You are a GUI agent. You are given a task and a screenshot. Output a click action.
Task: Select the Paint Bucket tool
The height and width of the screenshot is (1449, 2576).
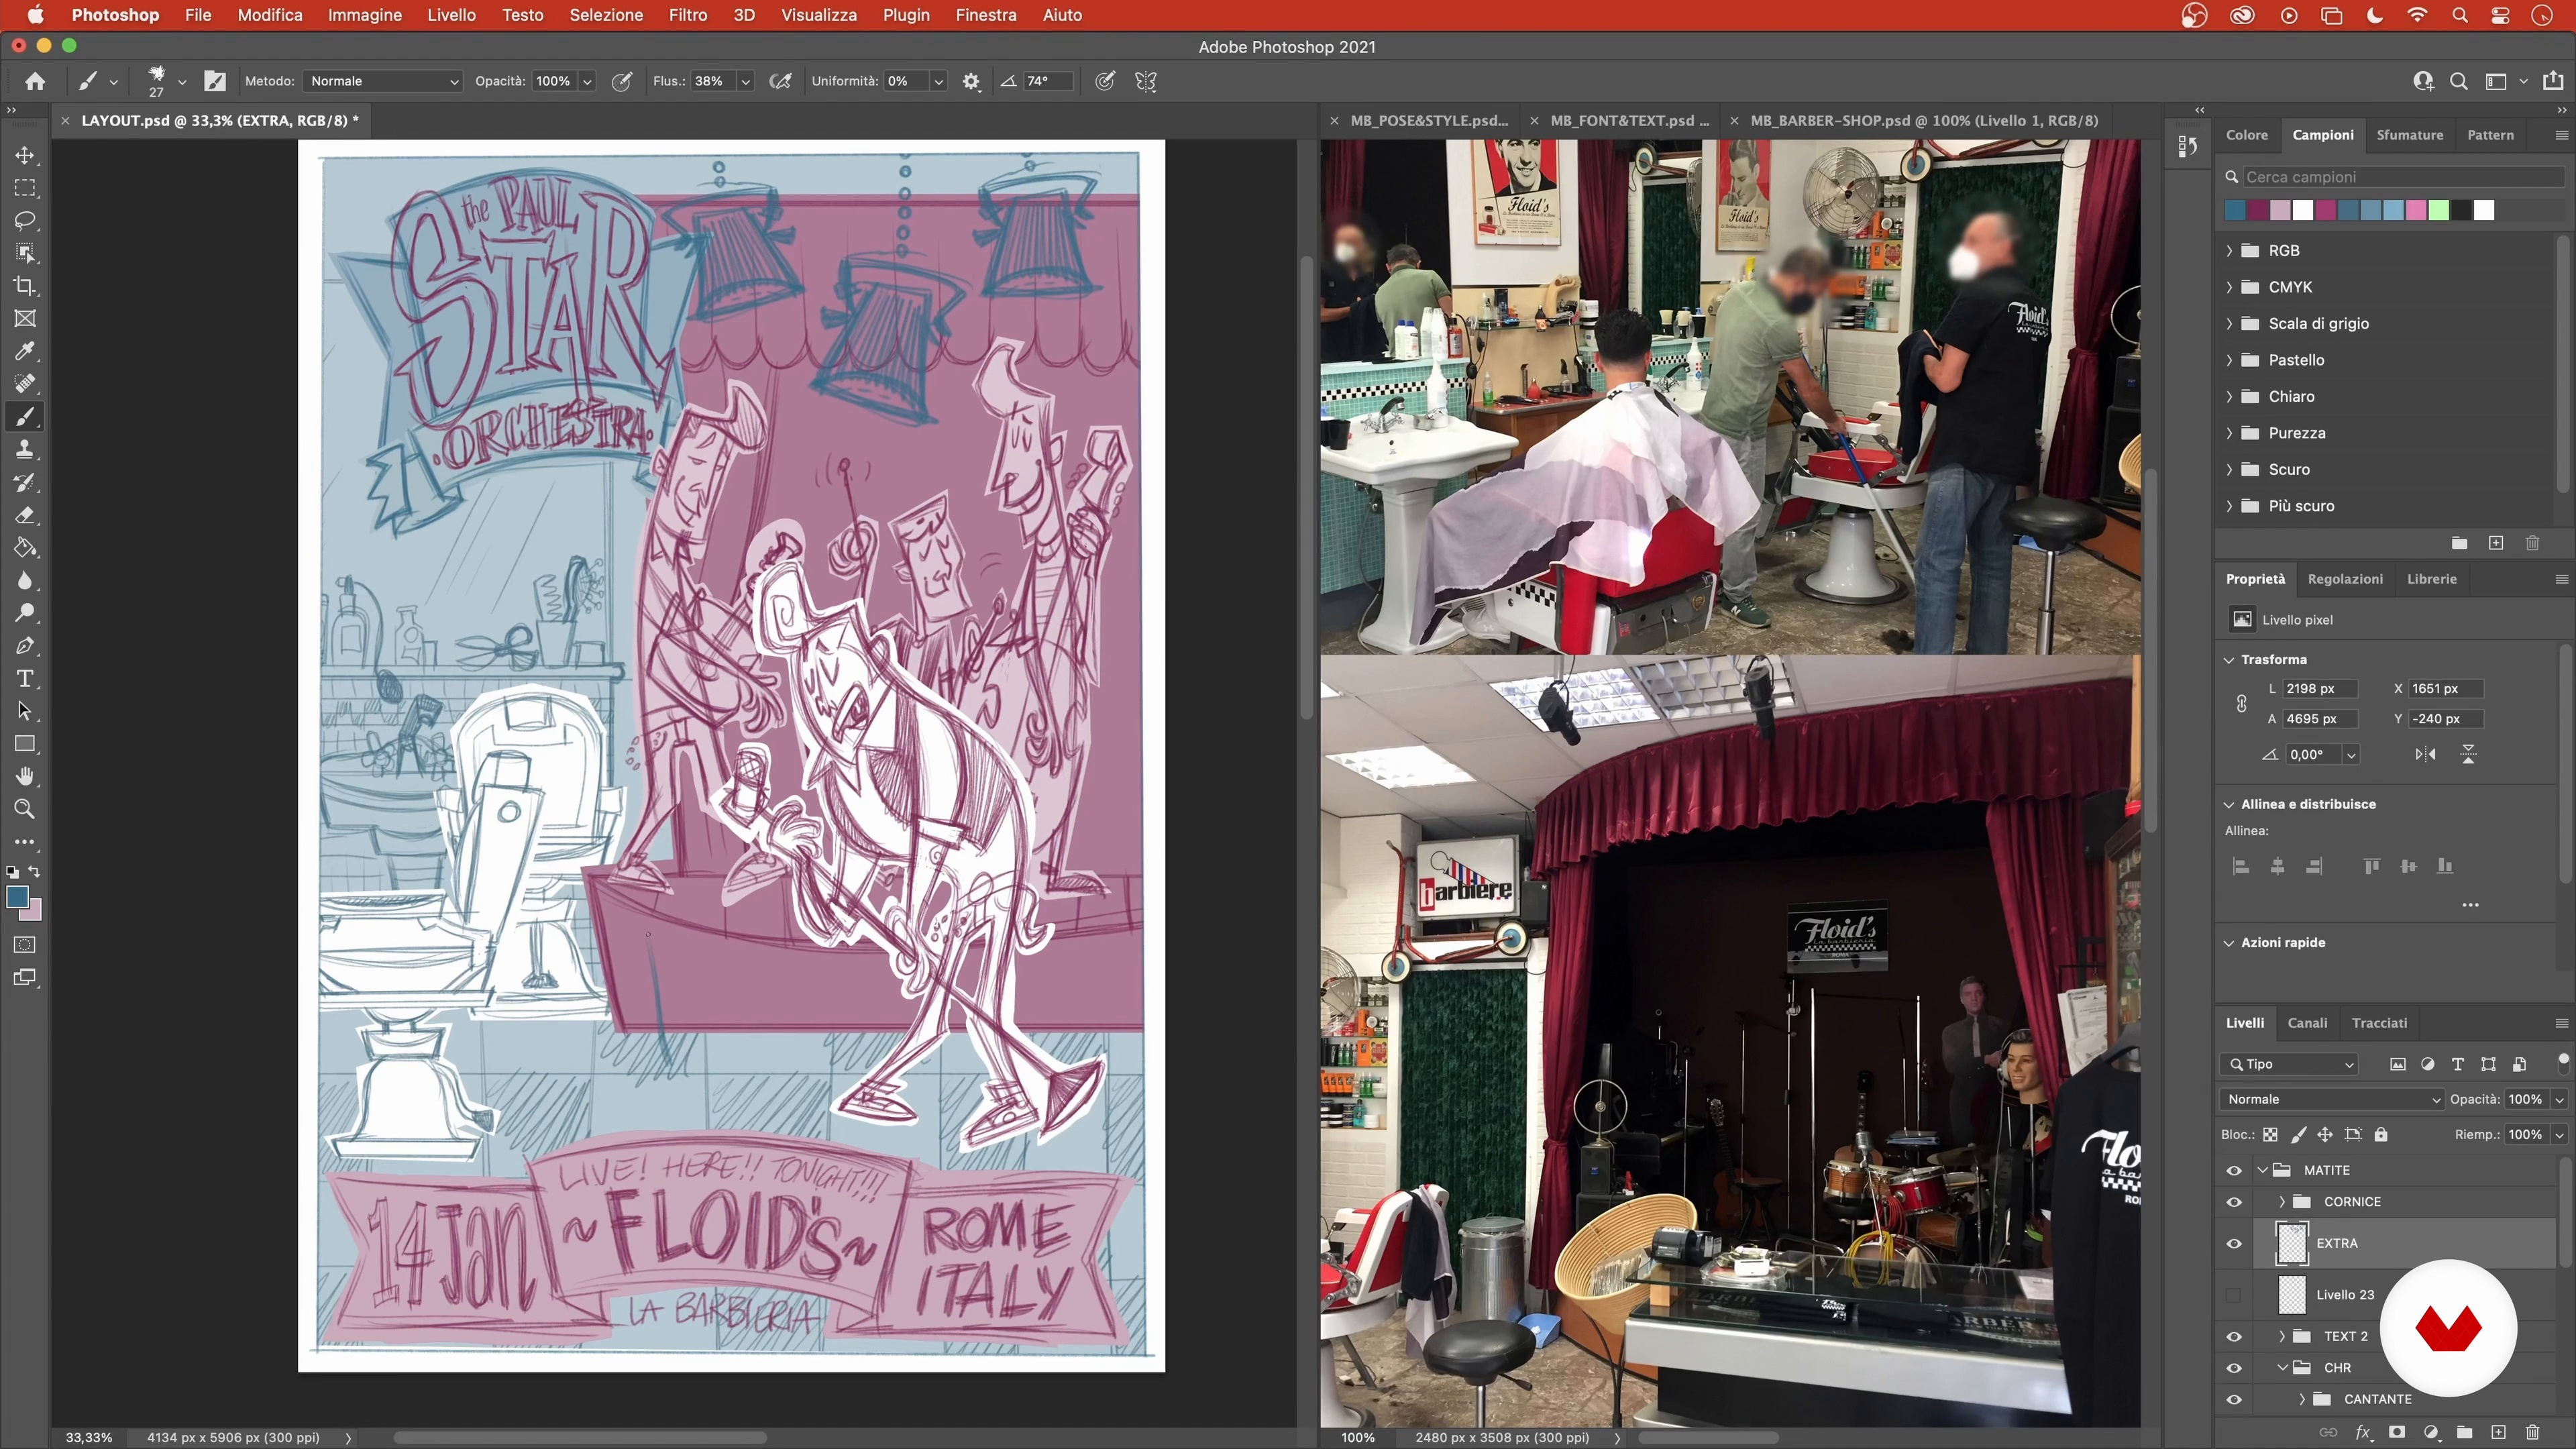click(25, 548)
